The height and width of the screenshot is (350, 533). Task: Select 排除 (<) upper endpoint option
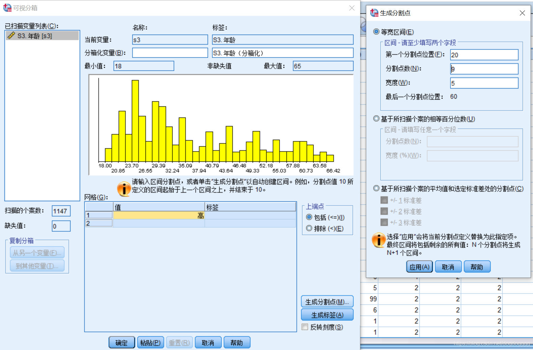tap(309, 228)
